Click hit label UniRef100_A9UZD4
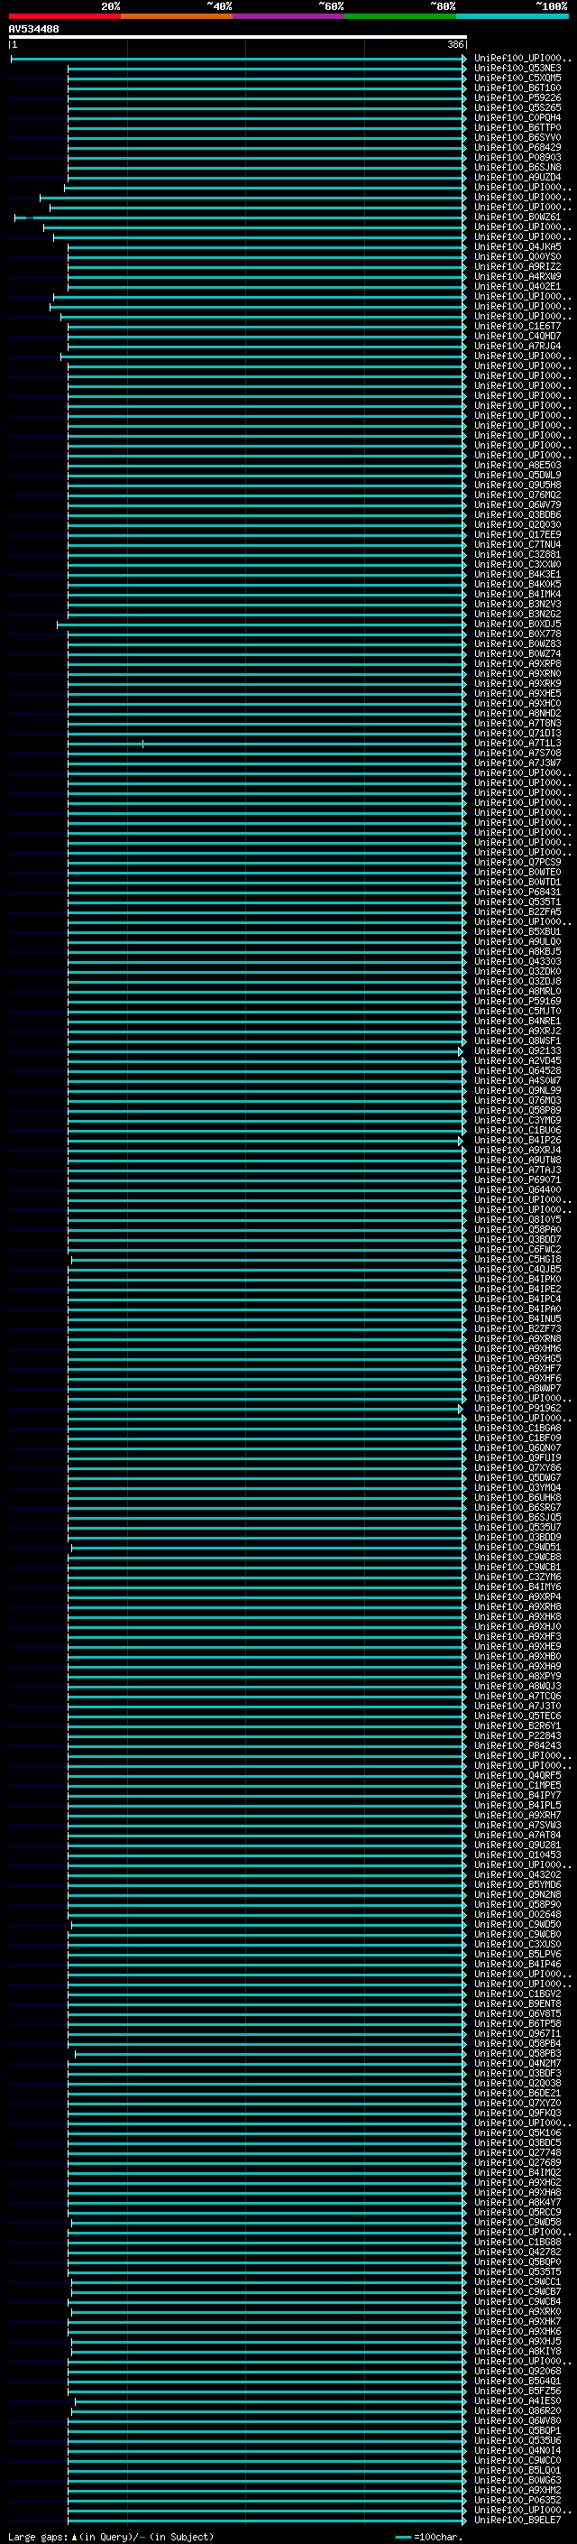This screenshot has width=577, height=2544. 517,177
